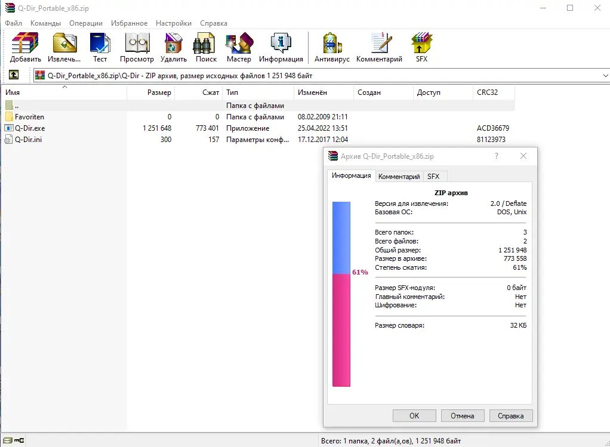Select the Favoriten folder icon
Image resolution: width=610 pixels, height=447 pixels.
[9, 117]
